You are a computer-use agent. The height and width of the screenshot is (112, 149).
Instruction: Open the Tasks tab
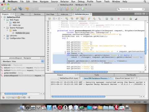coord(97,75)
